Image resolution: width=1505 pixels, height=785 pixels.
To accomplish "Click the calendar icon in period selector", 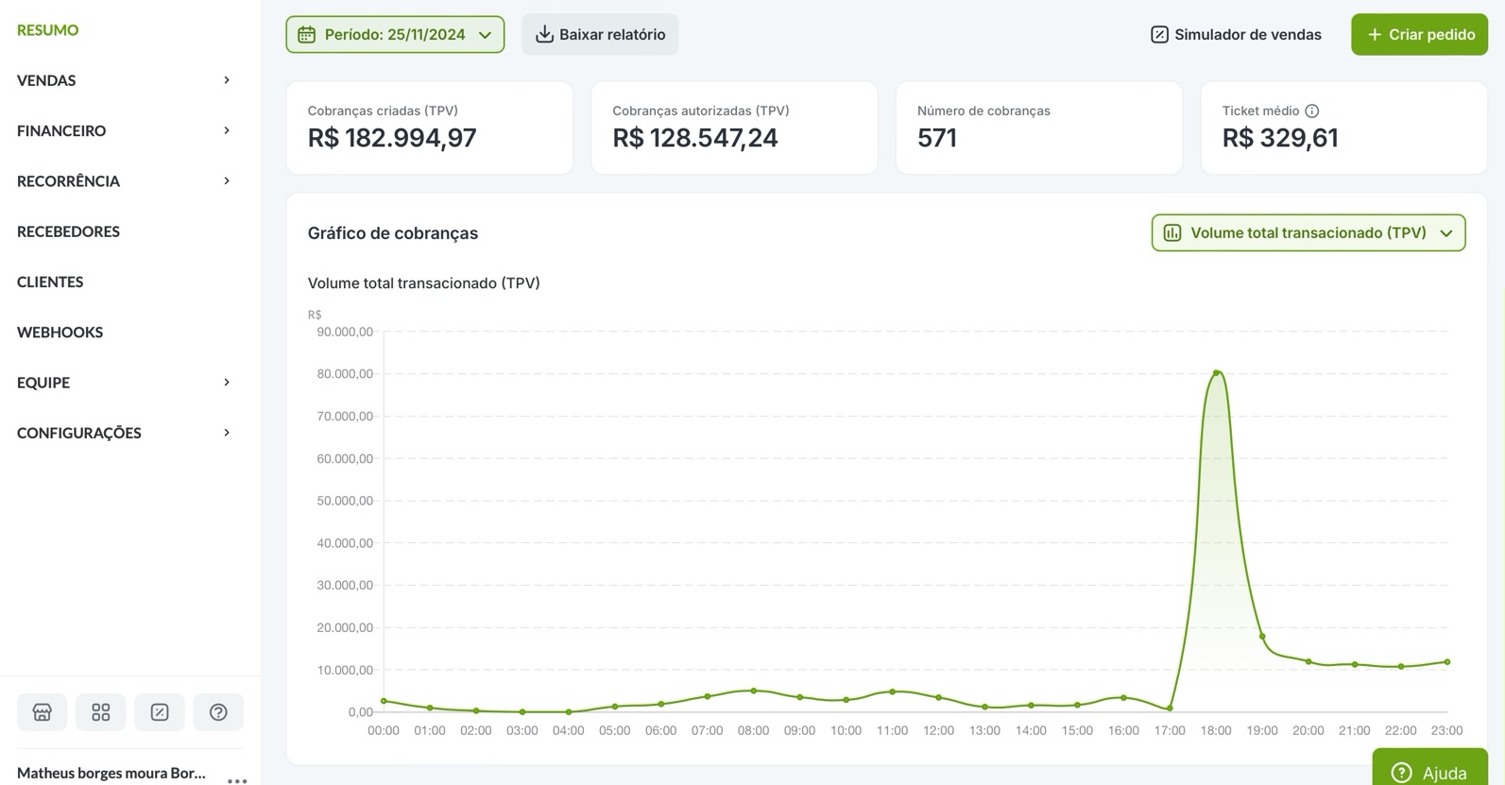I will (307, 35).
